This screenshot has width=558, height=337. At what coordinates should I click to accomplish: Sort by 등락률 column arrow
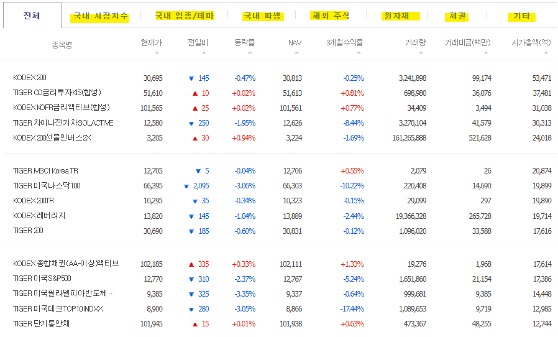pos(250,52)
